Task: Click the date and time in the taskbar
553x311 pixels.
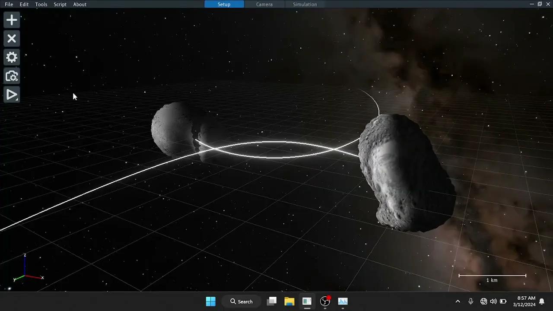Action: click(525, 301)
